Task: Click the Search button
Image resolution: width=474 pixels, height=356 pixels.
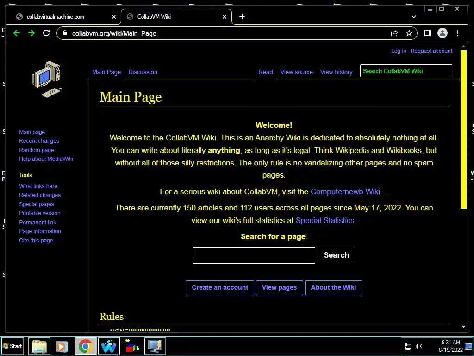Action: [337, 255]
